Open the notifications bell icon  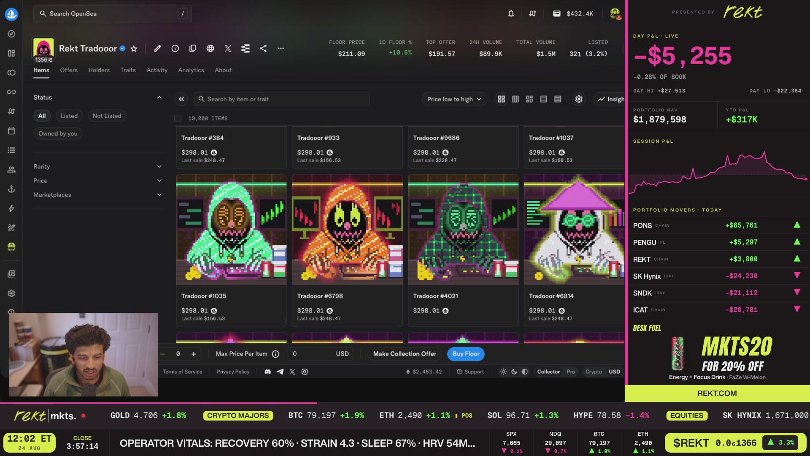point(511,14)
